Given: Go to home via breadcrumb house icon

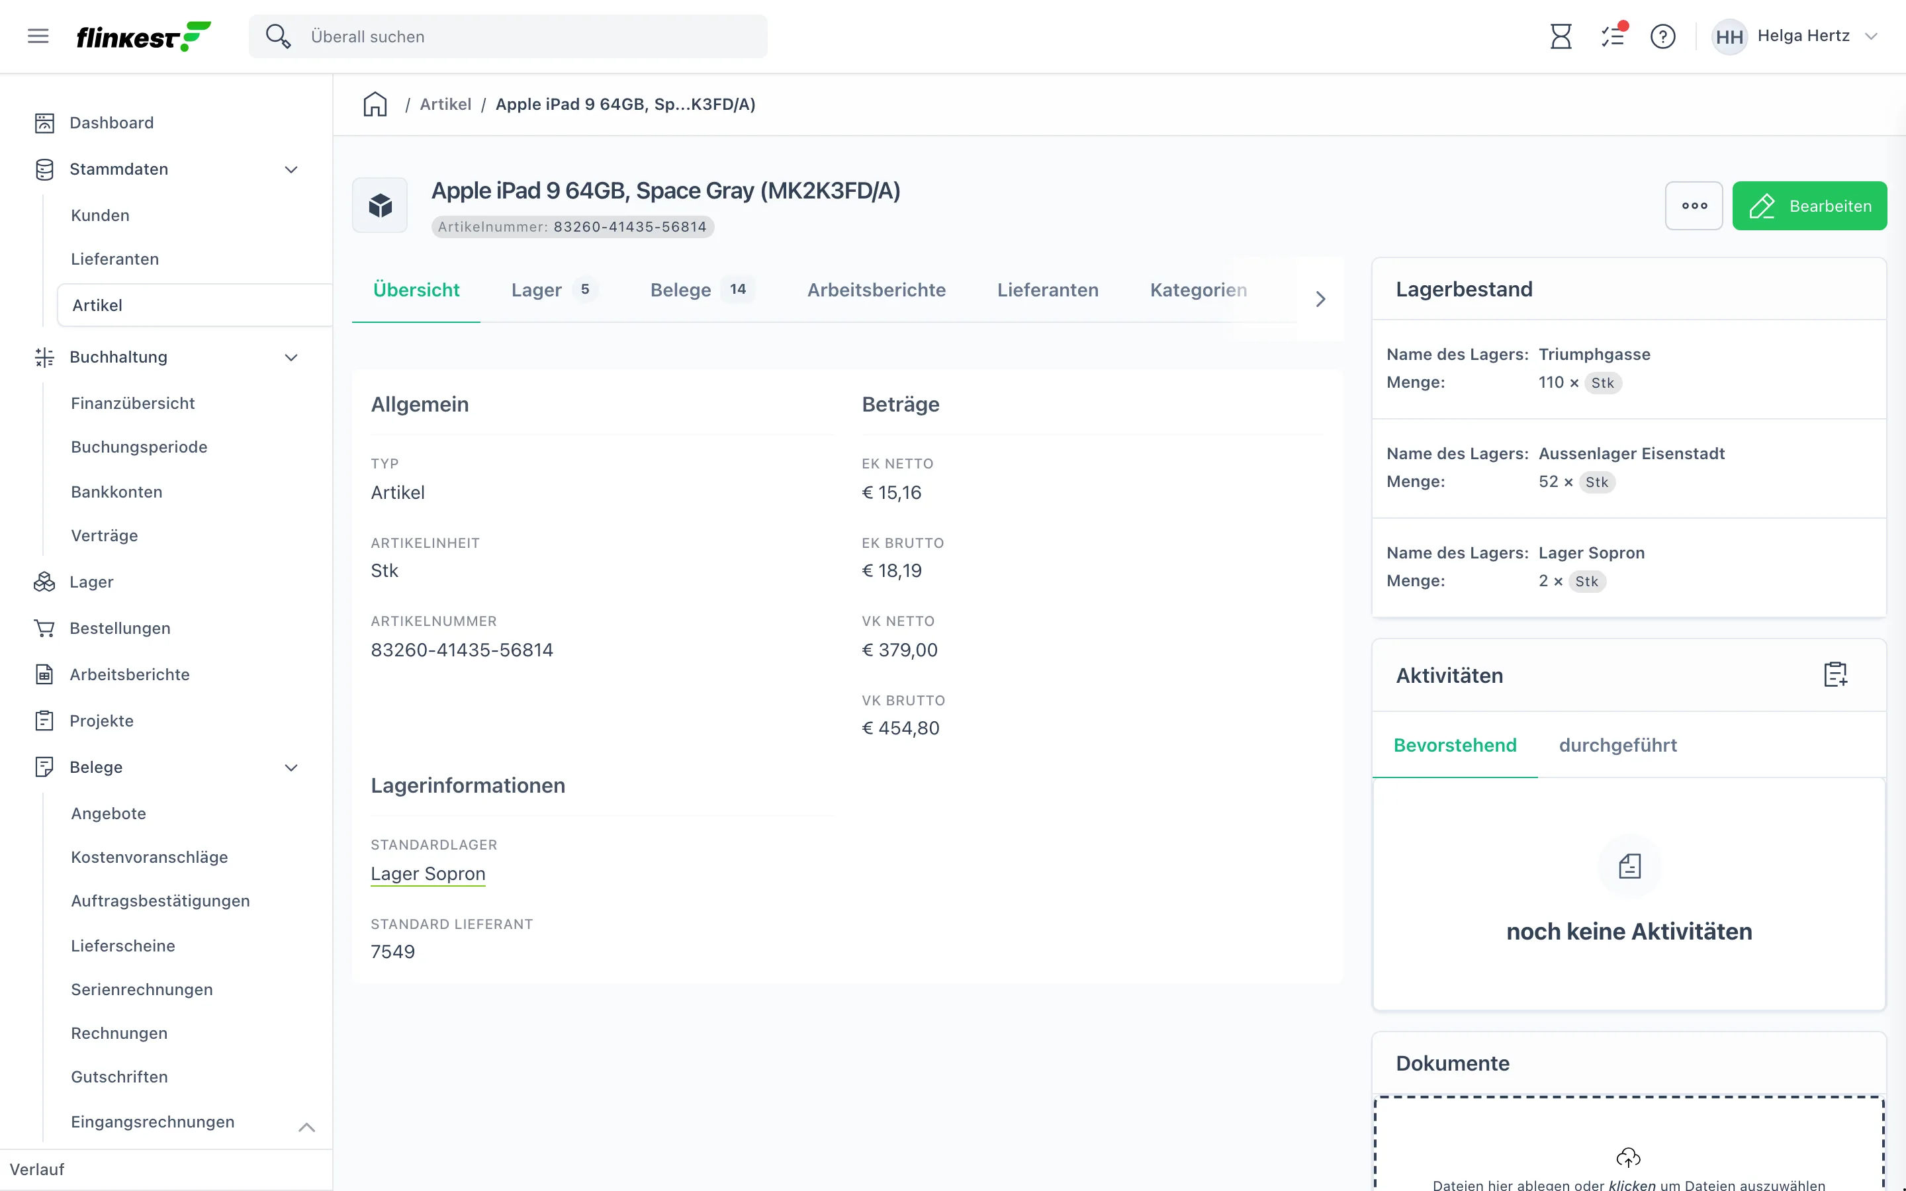Looking at the screenshot, I should (375, 104).
